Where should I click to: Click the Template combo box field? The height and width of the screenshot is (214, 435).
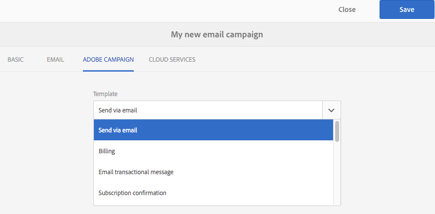tap(208, 110)
